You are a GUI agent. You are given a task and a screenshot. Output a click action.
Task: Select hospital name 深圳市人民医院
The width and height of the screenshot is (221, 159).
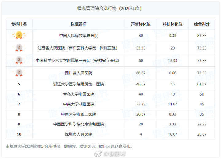pos(79,134)
